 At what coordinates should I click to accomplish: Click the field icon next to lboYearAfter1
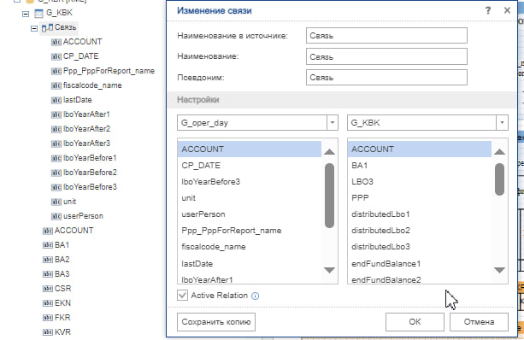[56, 114]
